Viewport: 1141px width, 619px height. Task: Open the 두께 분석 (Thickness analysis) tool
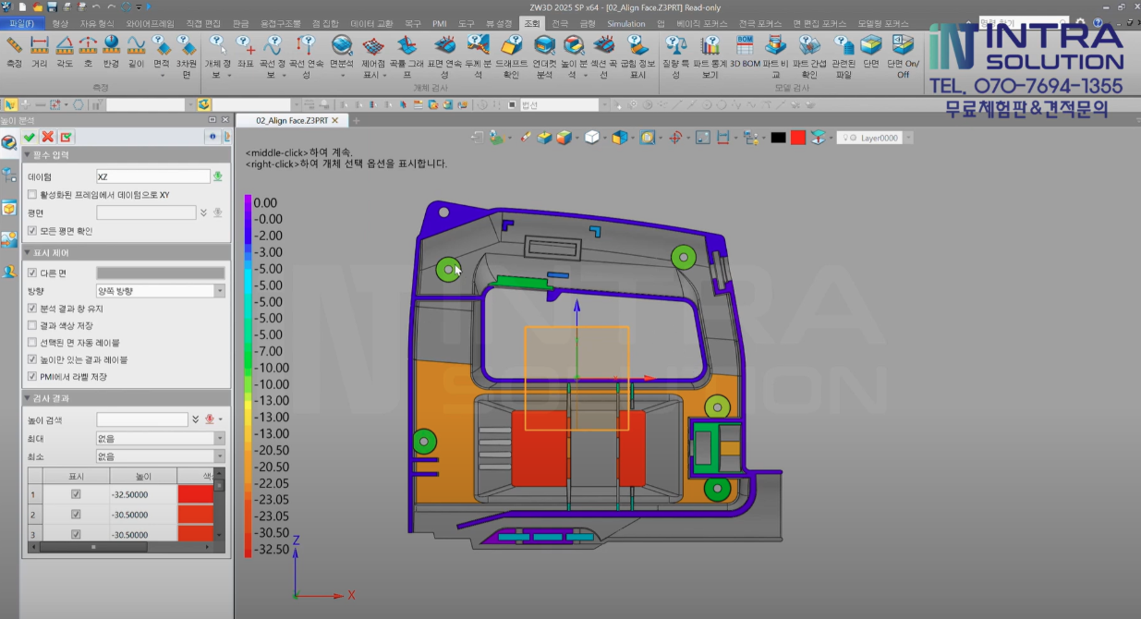tap(478, 55)
